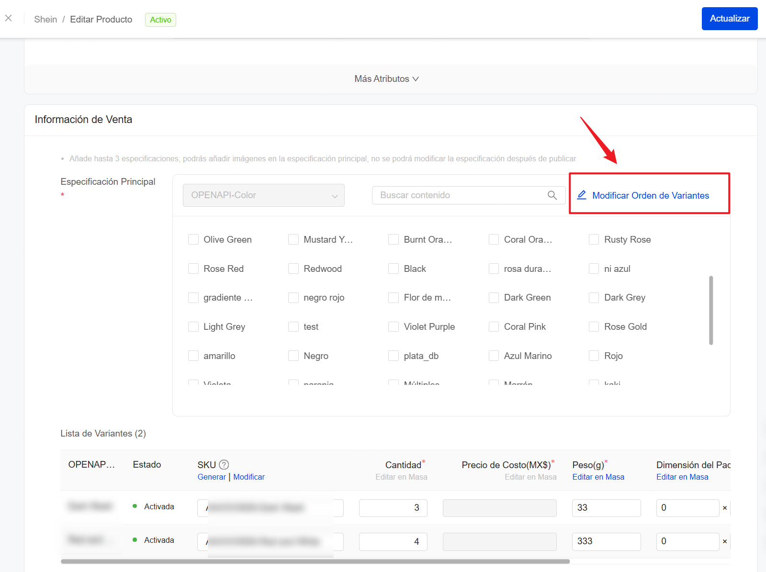The height and width of the screenshot is (572, 766).
Task: Click the Actualizar button
Action: [729, 18]
